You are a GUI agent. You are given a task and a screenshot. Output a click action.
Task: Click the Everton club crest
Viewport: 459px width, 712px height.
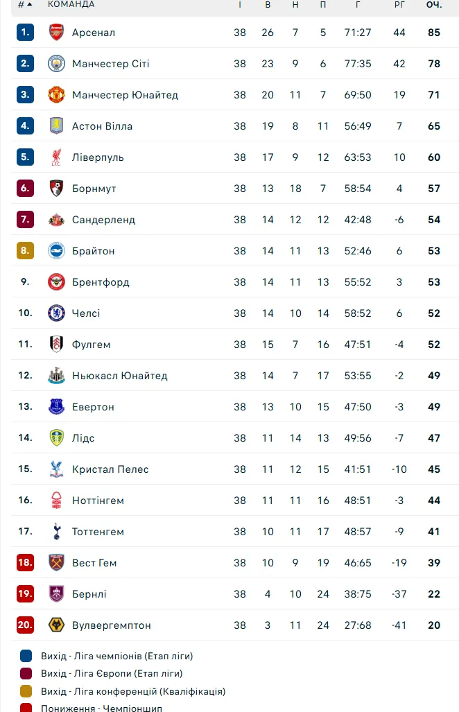[x=56, y=406]
